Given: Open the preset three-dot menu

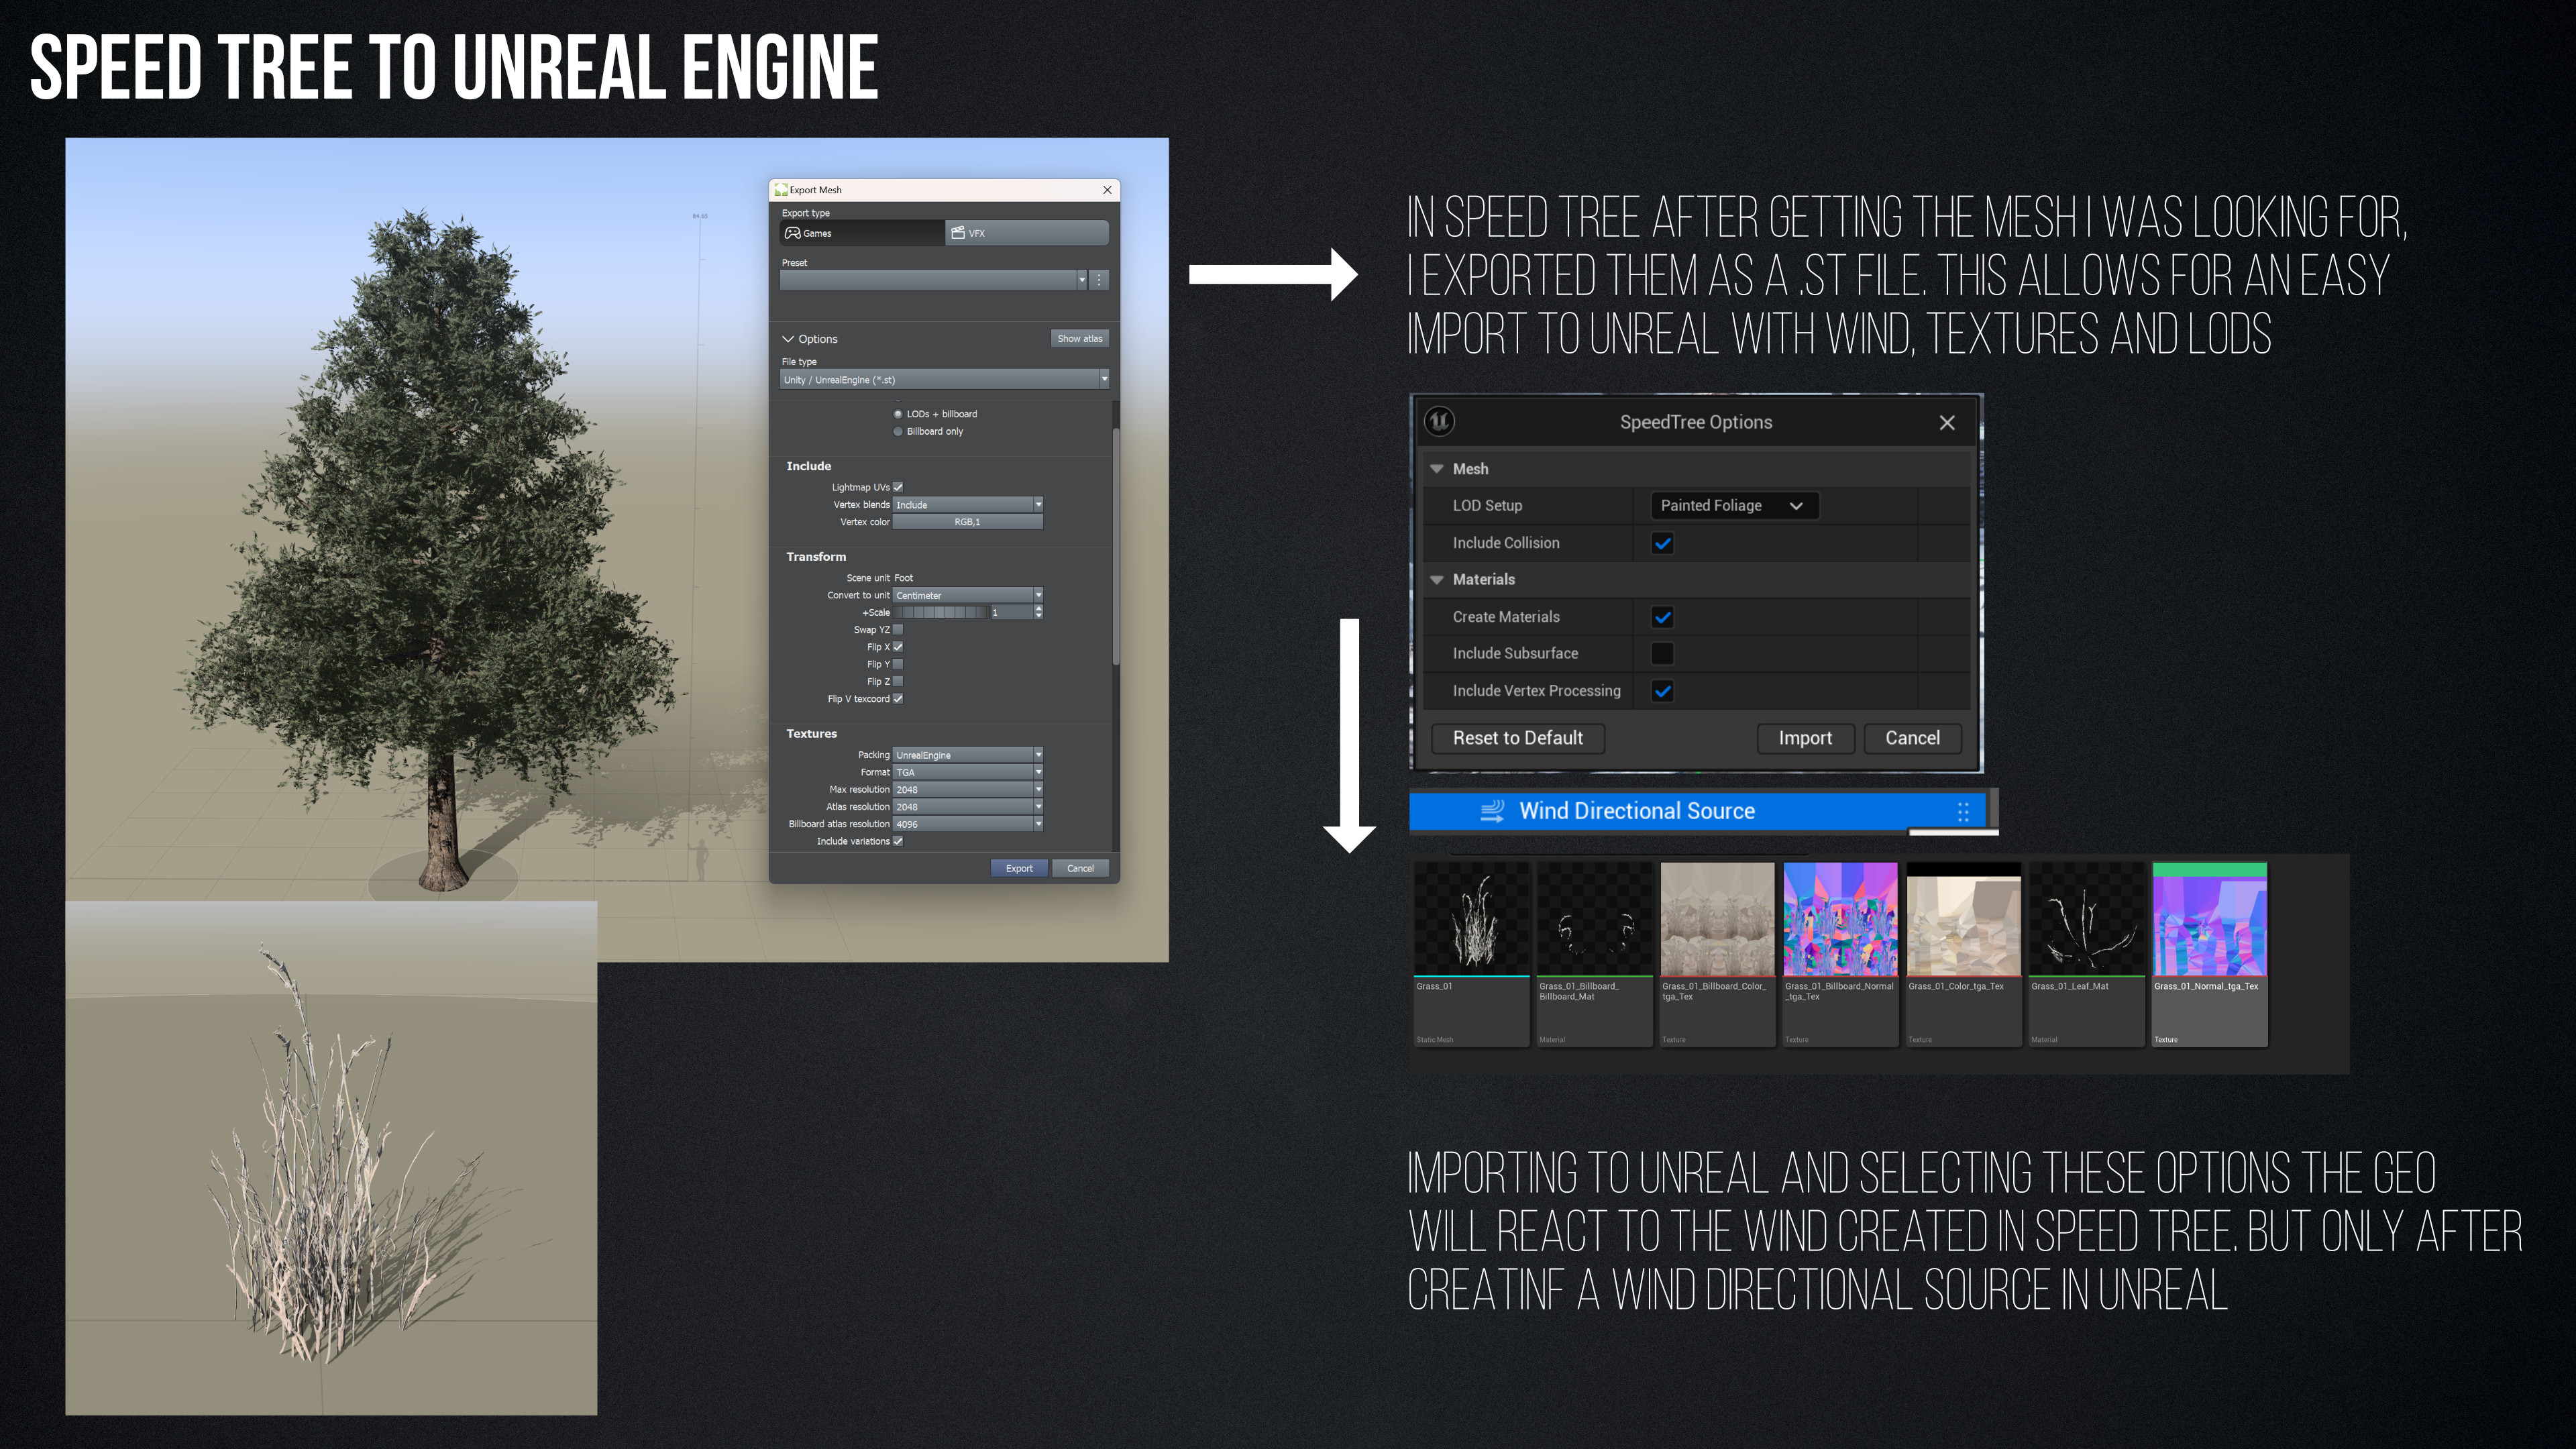Looking at the screenshot, I should pos(1099,280).
